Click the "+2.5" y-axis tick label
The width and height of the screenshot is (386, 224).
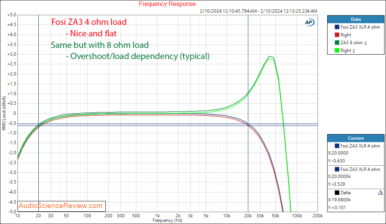[12, 64]
